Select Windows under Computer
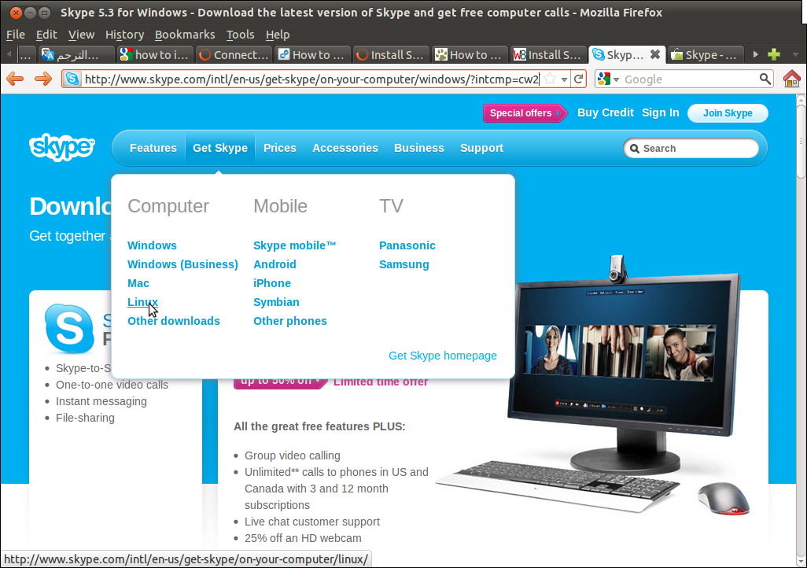 152,245
